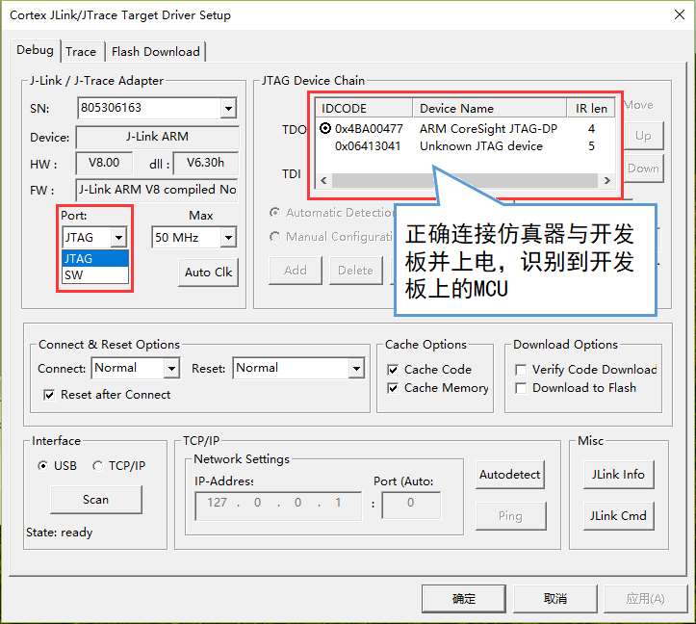Click the Ping button
Viewport: 696px width, 624px height.
(510, 515)
